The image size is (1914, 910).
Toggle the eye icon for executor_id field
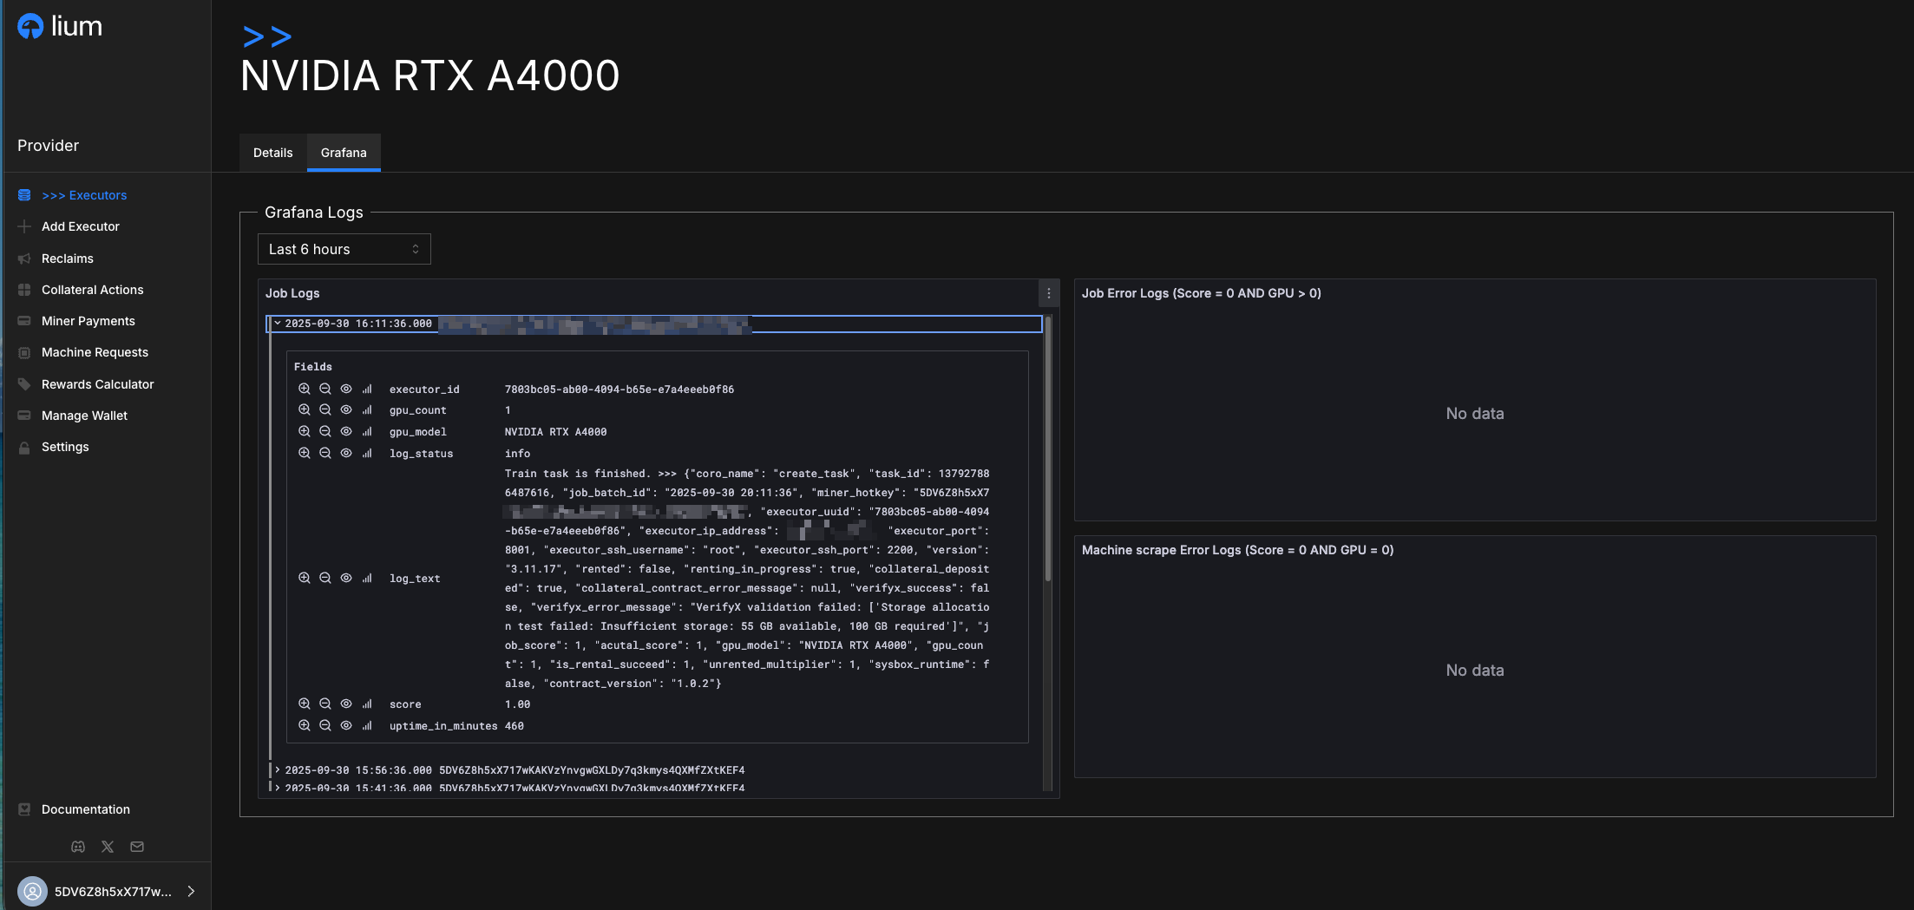(346, 390)
